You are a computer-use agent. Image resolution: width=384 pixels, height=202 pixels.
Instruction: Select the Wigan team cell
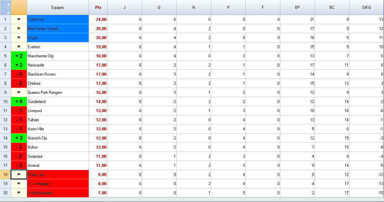[58, 38]
